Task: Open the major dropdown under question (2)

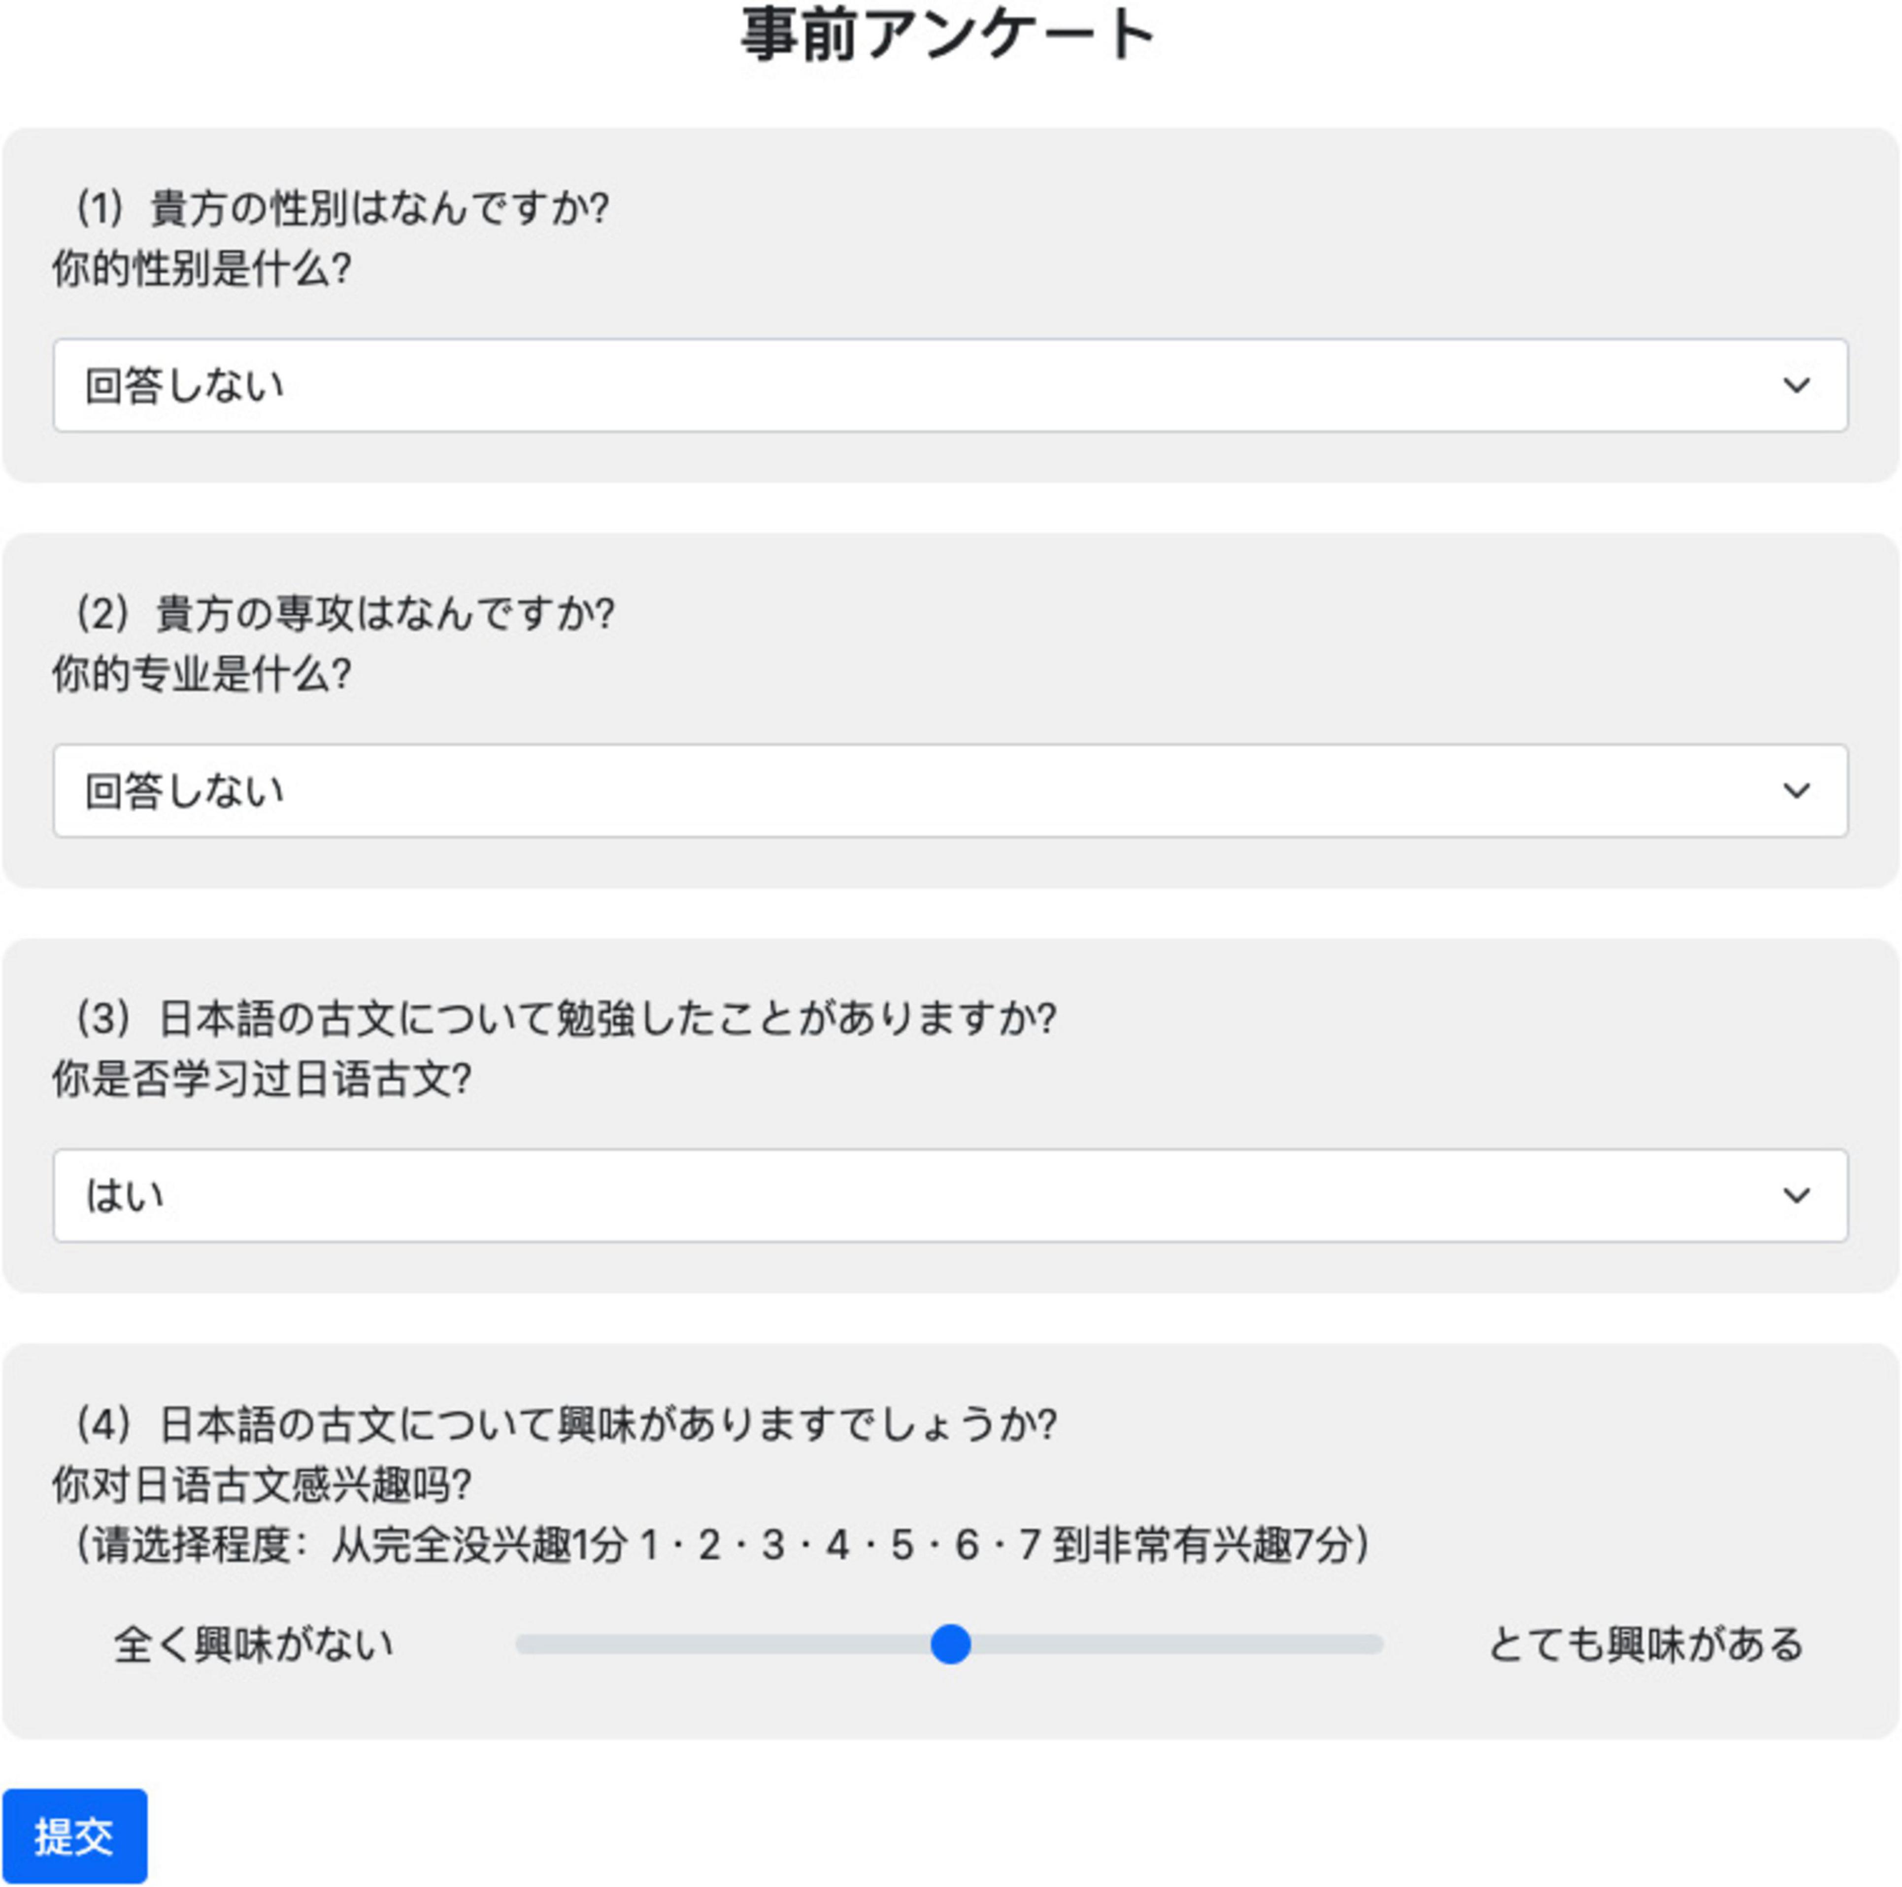Action: point(950,791)
